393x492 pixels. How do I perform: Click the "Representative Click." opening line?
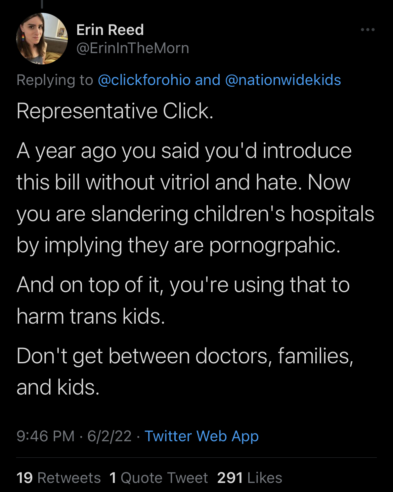(115, 111)
